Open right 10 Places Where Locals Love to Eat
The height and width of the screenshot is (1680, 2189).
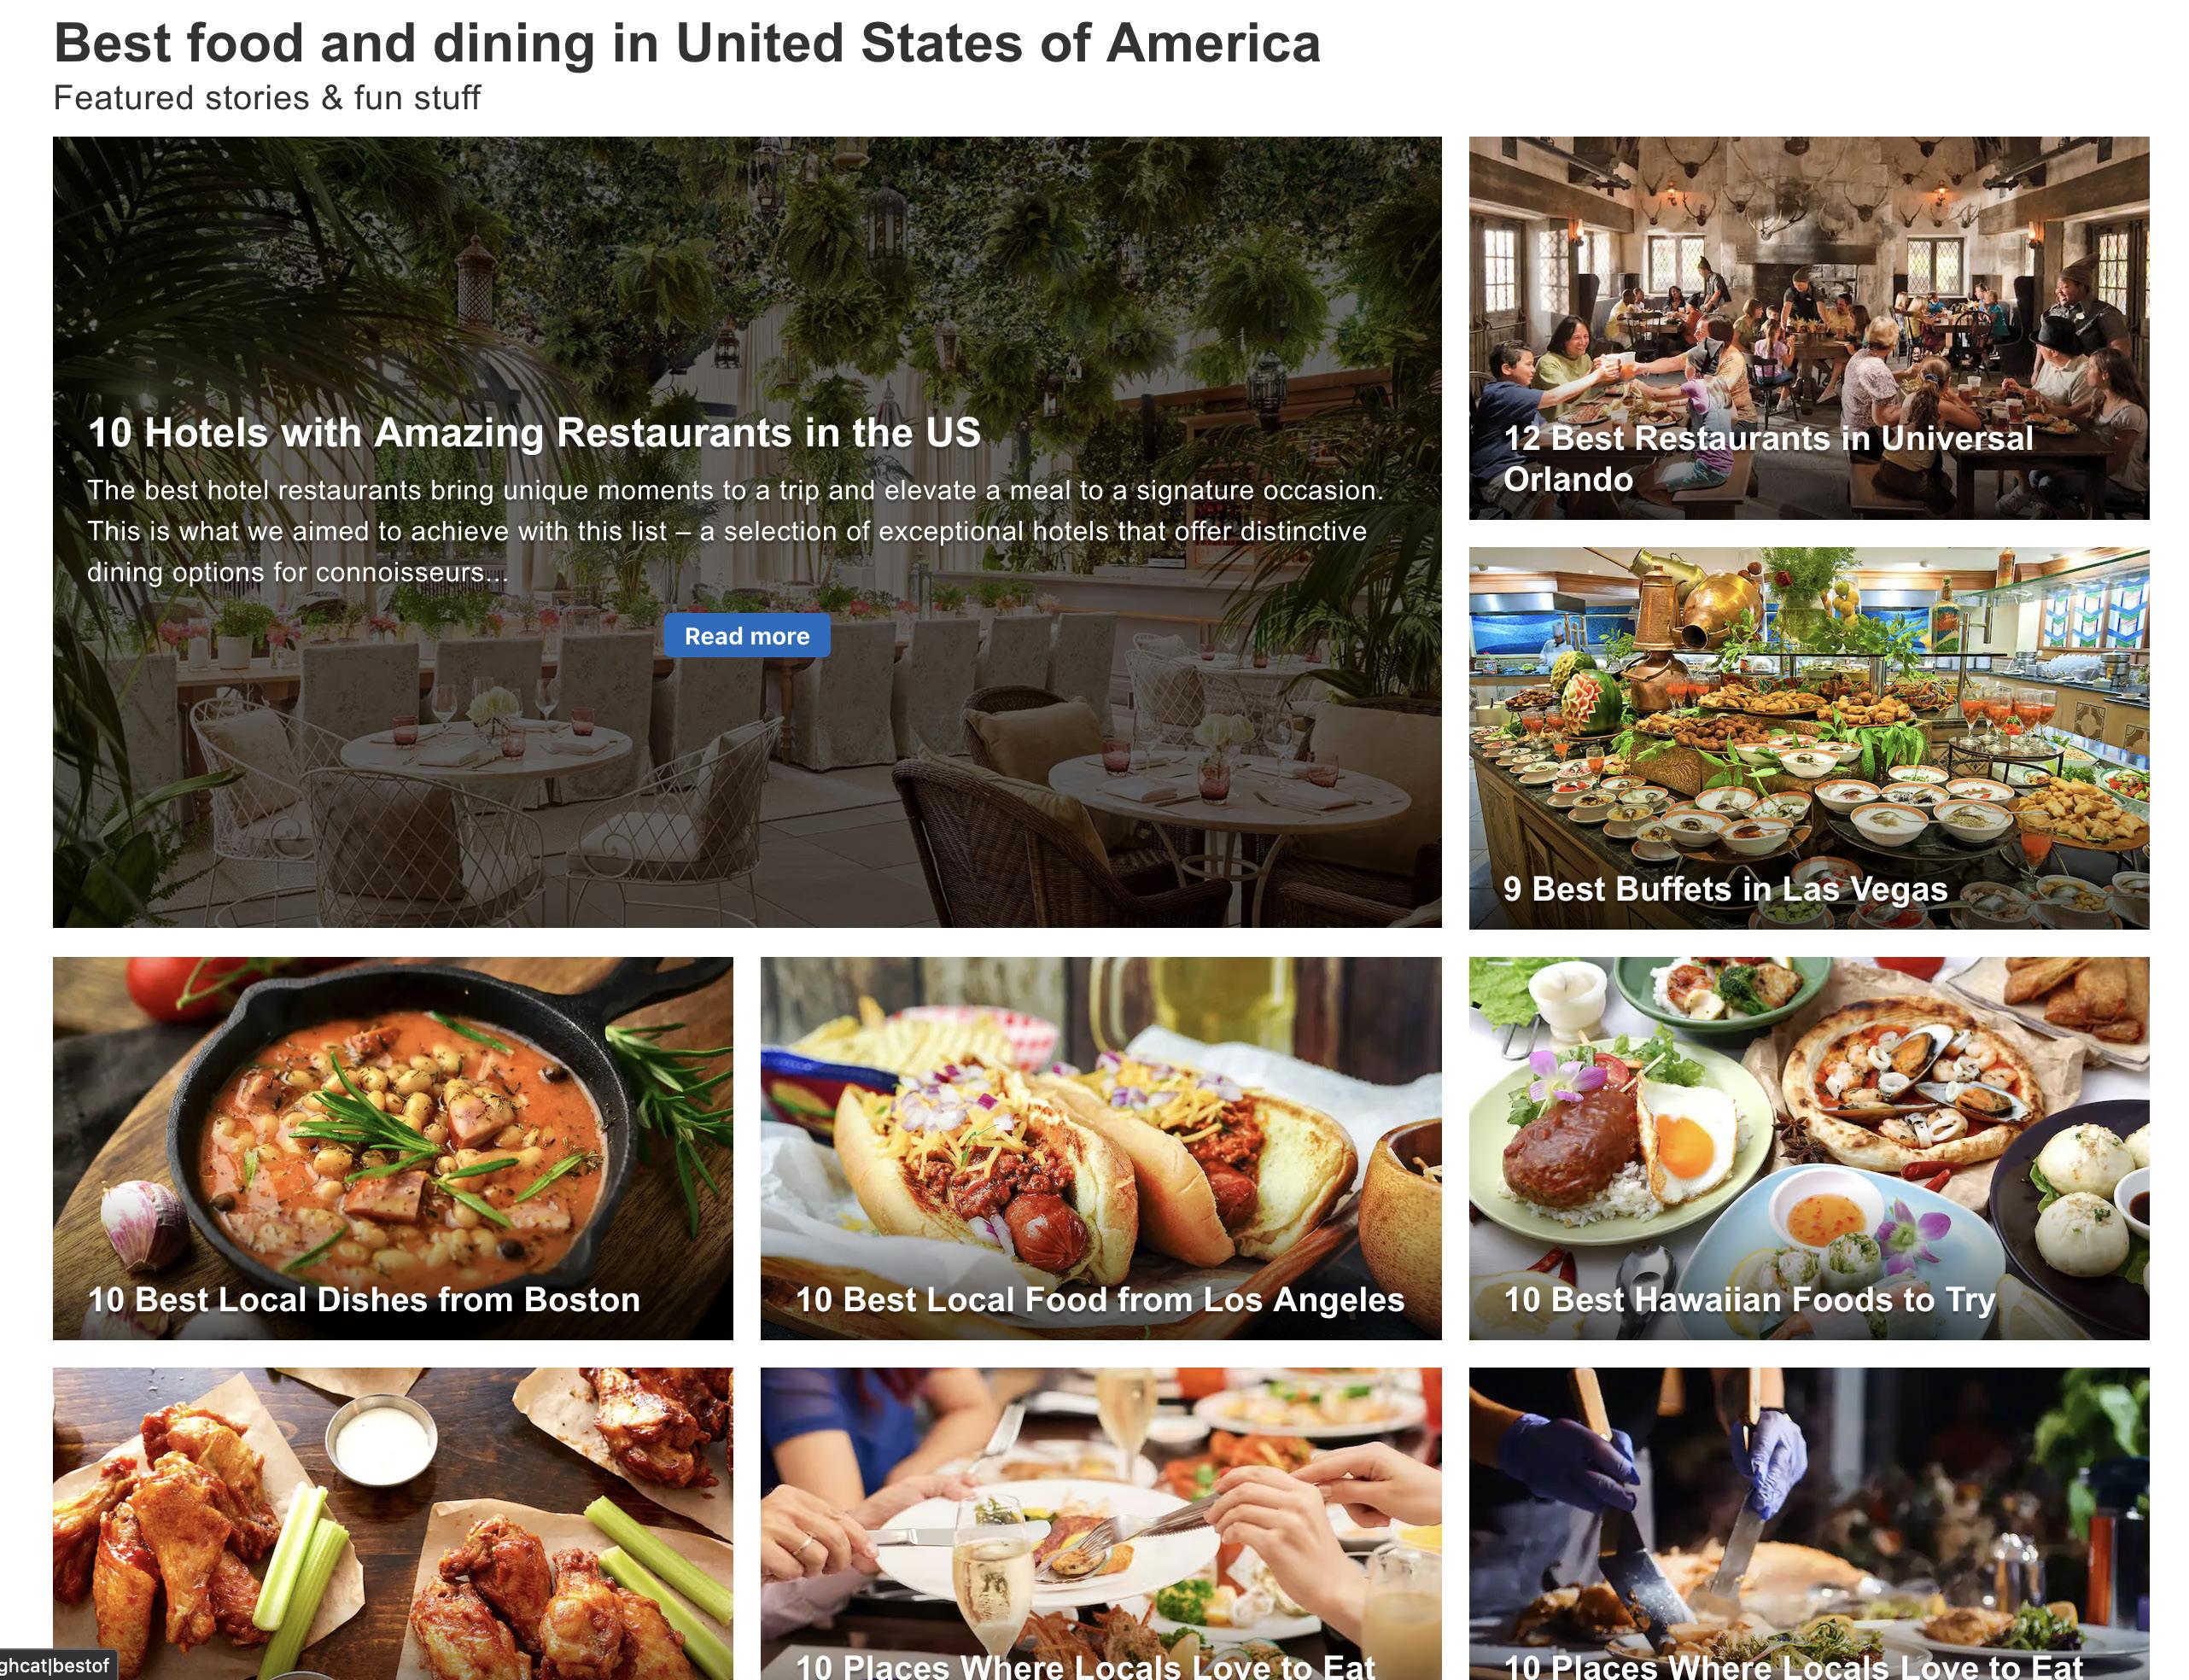(x=1793, y=1665)
